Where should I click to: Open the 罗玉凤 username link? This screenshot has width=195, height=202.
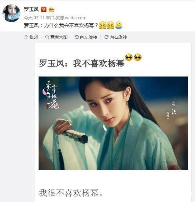pyautogui.click(x=31, y=9)
